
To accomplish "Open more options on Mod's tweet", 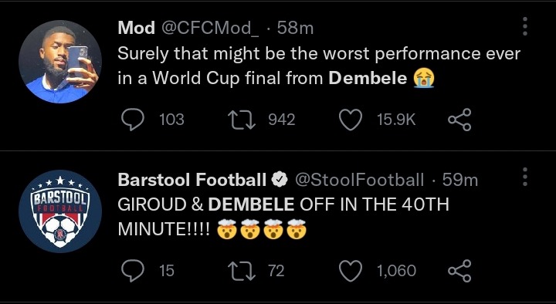I will 525,26.
